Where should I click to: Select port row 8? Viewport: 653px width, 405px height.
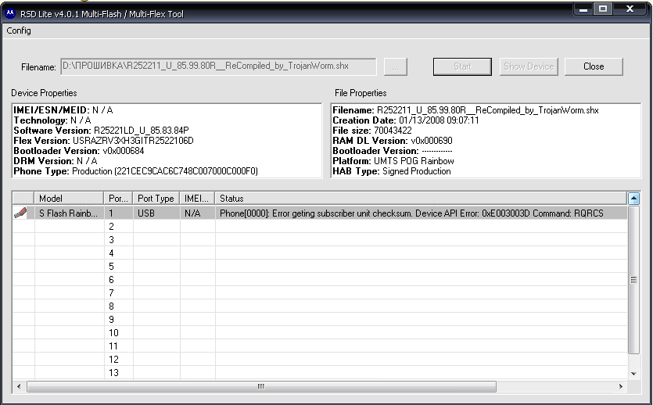click(319, 306)
